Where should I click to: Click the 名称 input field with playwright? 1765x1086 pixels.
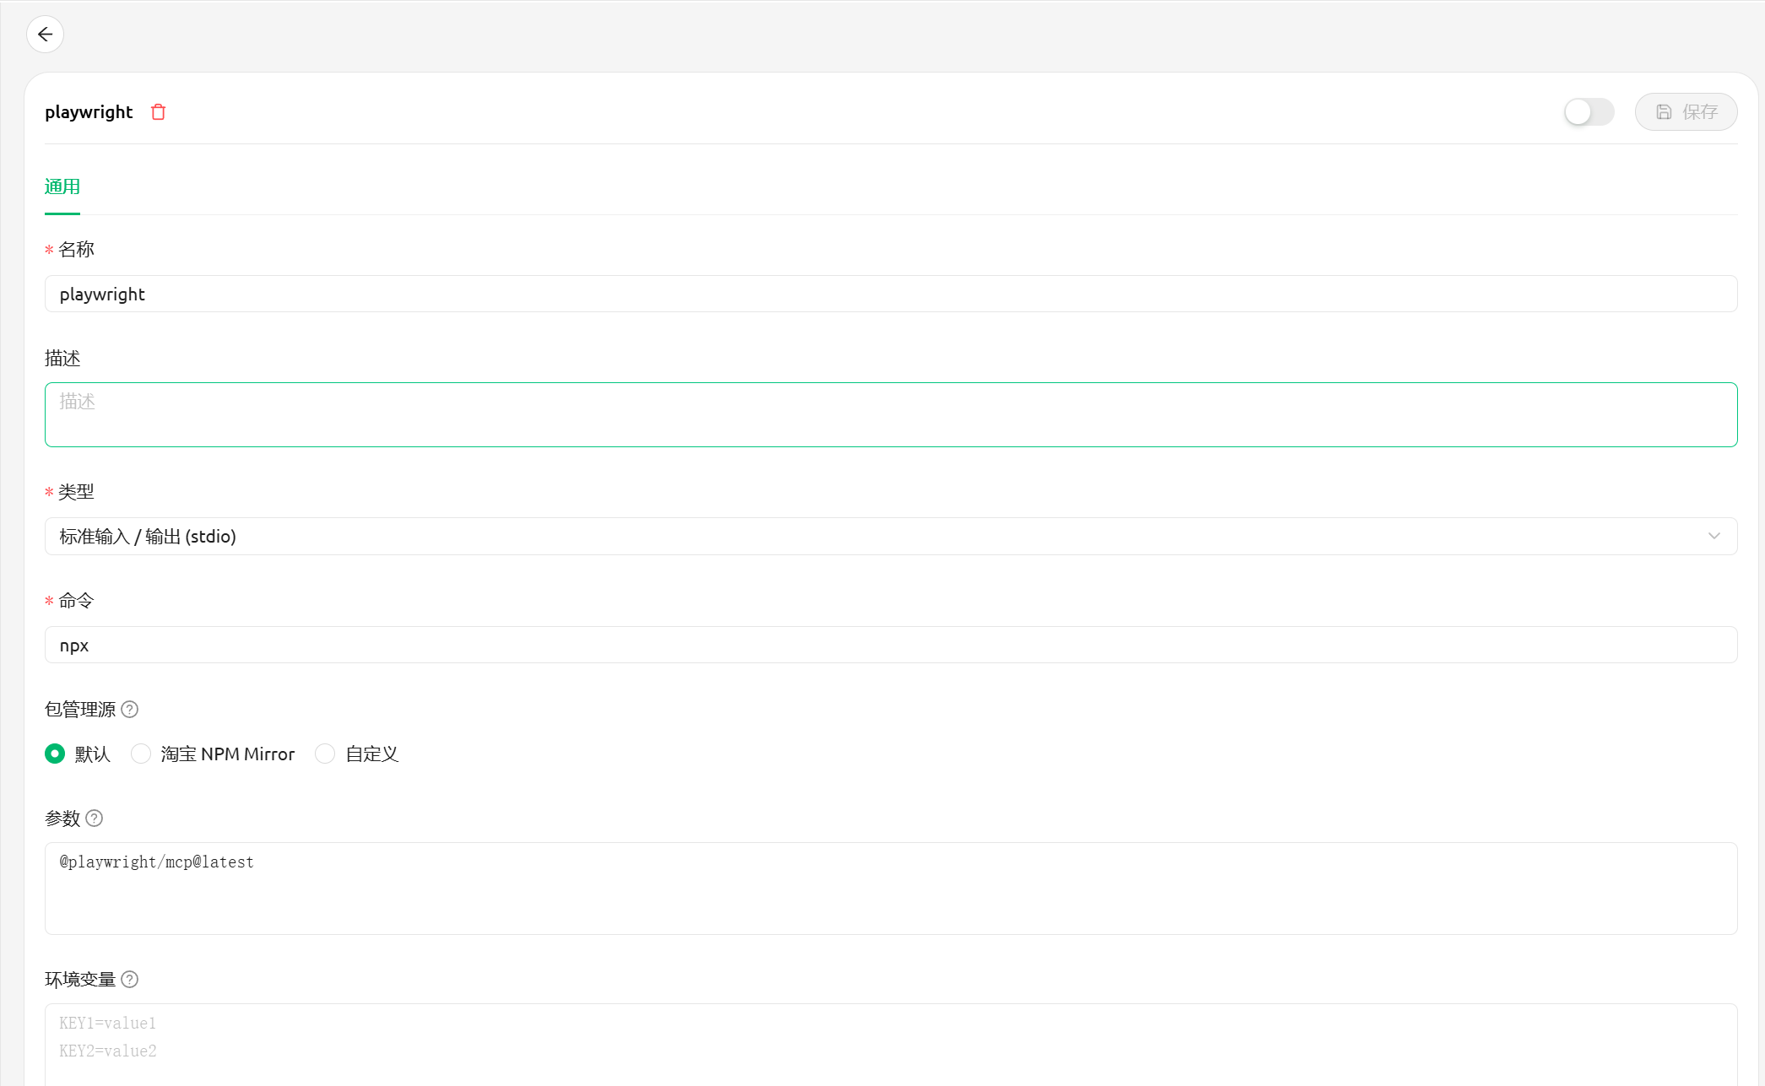[x=891, y=294]
